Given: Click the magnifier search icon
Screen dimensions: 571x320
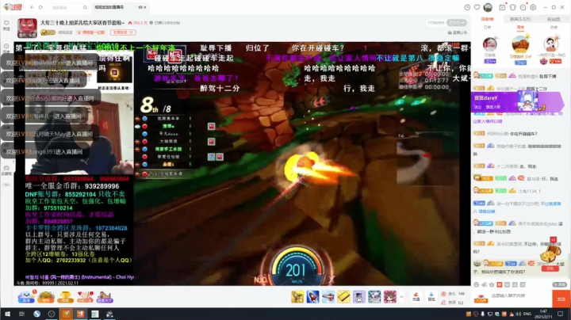Looking at the screenshot, I should click(x=85, y=7).
